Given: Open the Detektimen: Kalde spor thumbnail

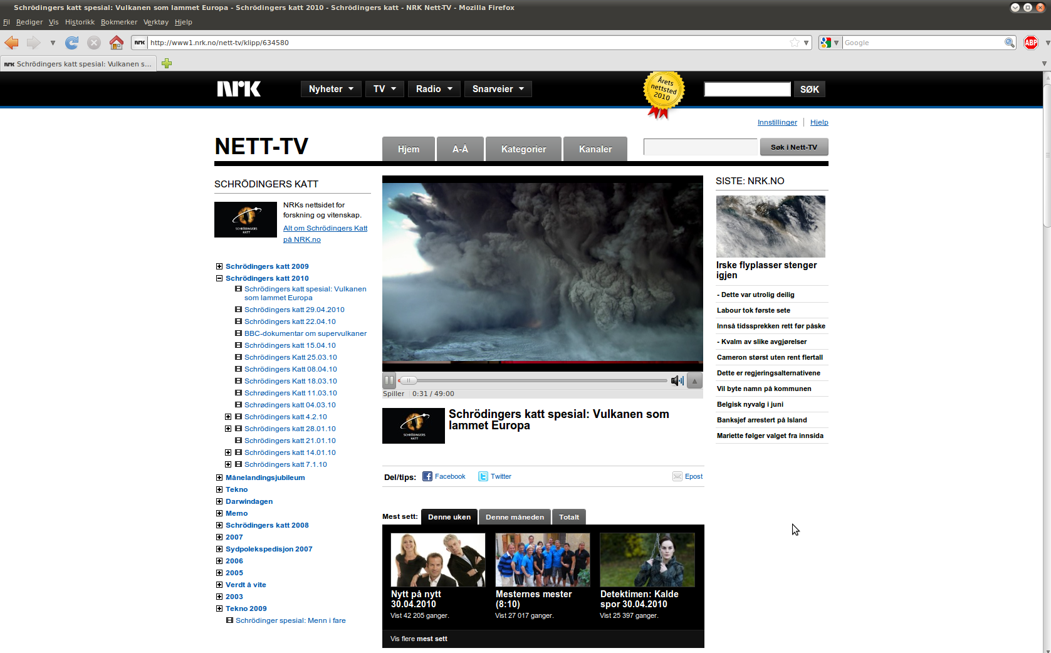Looking at the screenshot, I should (647, 560).
